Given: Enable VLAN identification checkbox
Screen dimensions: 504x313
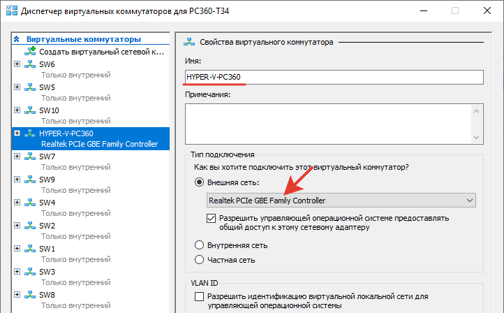Looking at the screenshot, I should pyautogui.click(x=199, y=297).
